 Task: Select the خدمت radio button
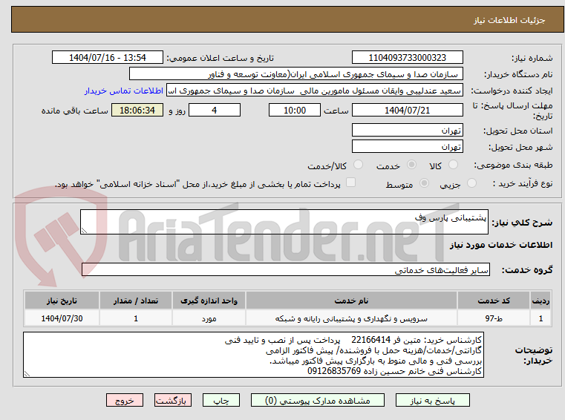click(x=411, y=165)
